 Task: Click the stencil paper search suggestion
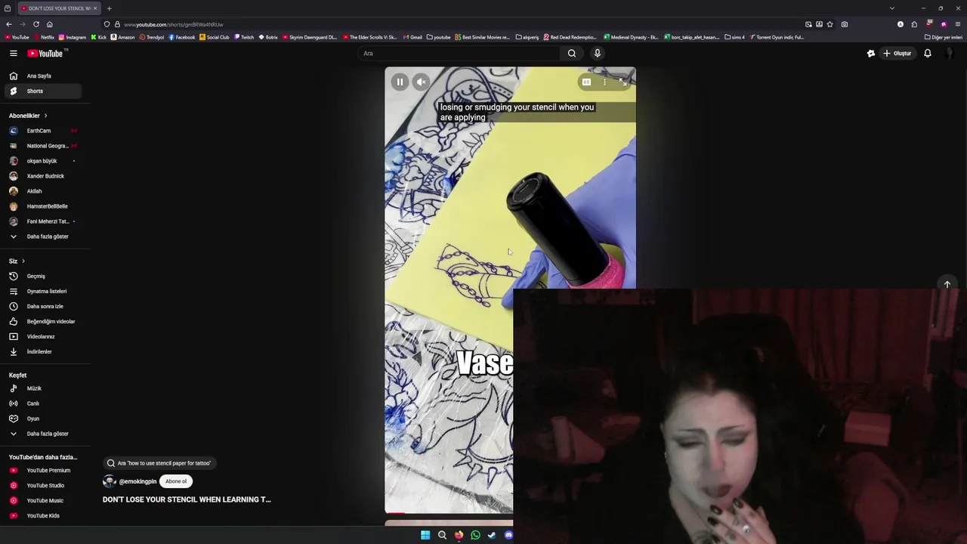159,463
